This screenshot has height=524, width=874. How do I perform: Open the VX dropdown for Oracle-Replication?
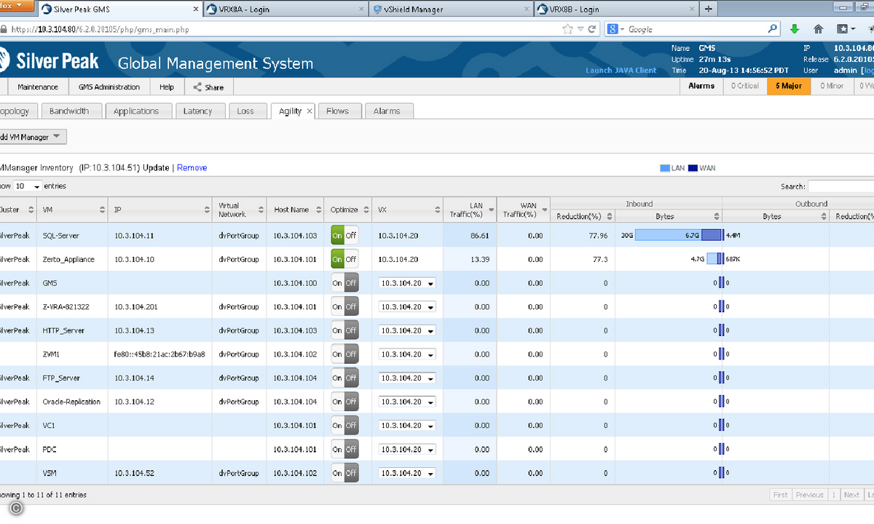406,402
